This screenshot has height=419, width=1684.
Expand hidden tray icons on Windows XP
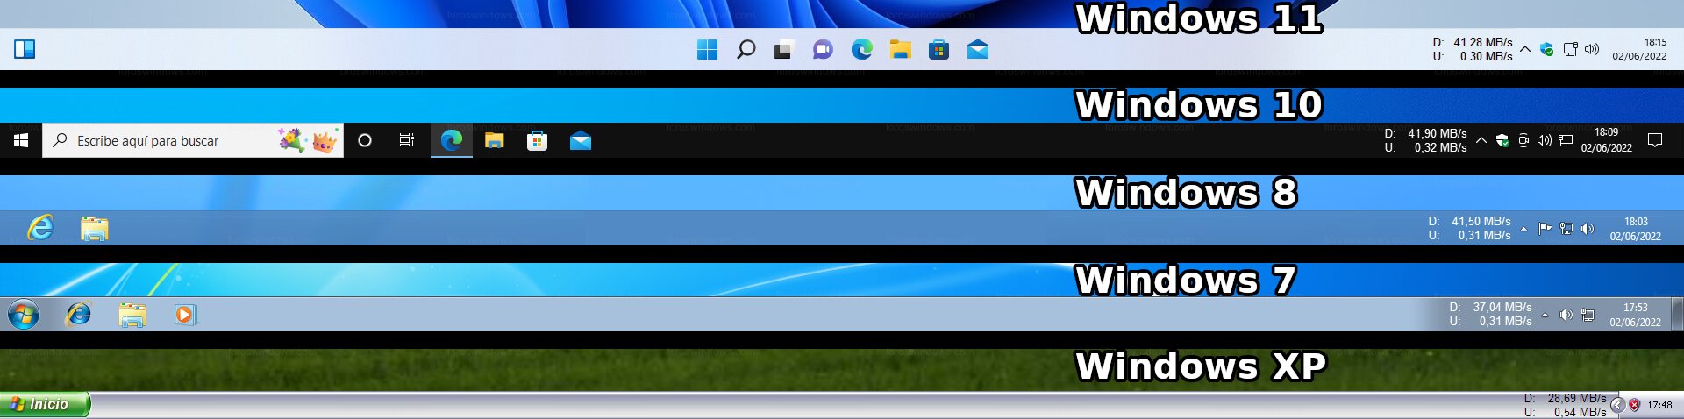(x=1617, y=405)
